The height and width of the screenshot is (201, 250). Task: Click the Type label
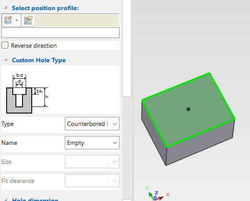[7, 124]
